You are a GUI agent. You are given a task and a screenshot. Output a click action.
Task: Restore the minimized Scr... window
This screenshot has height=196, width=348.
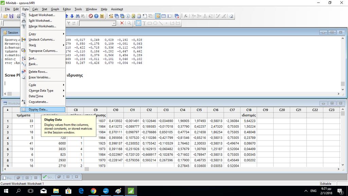point(59,177)
